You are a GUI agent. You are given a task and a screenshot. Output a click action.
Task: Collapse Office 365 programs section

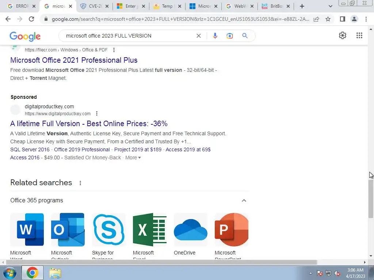(244, 201)
